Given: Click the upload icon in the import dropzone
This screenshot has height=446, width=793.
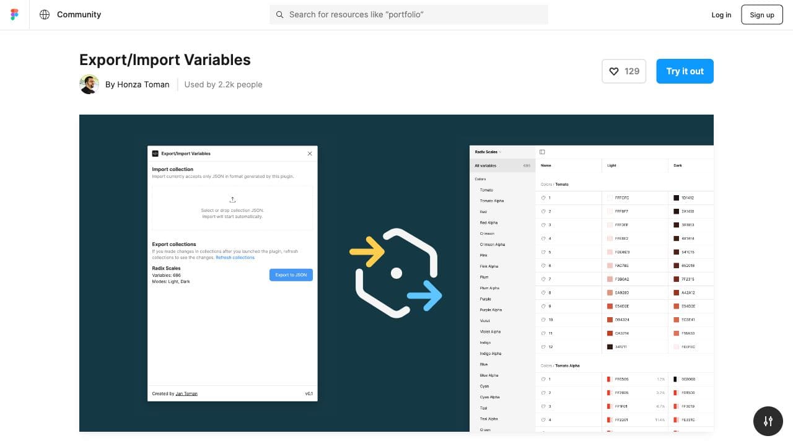Looking at the screenshot, I should [232, 199].
